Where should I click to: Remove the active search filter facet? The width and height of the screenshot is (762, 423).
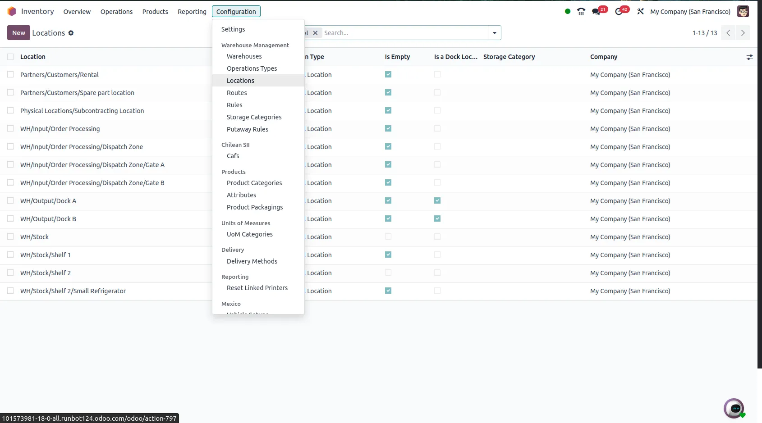coord(315,33)
